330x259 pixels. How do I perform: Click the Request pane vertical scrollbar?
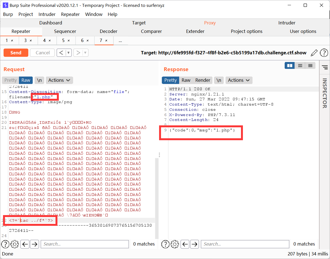point(157,198)
